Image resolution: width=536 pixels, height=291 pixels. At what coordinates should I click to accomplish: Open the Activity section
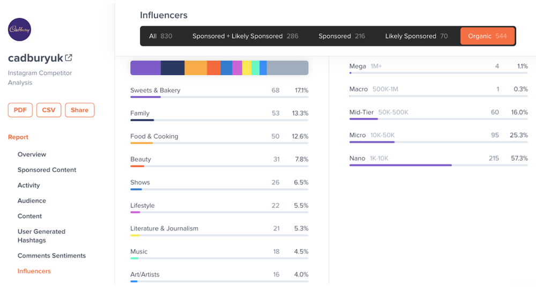tap(29, 185)
